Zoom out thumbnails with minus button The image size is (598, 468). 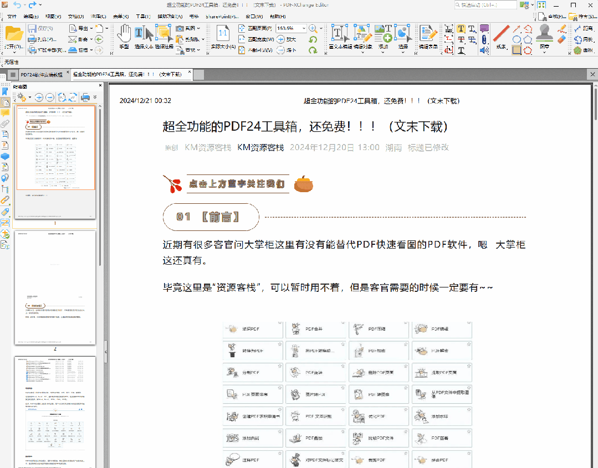(x=49, y=97)
